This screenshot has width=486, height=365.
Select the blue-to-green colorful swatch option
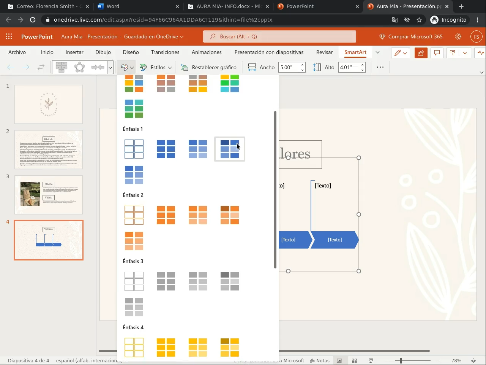(134, 109)
